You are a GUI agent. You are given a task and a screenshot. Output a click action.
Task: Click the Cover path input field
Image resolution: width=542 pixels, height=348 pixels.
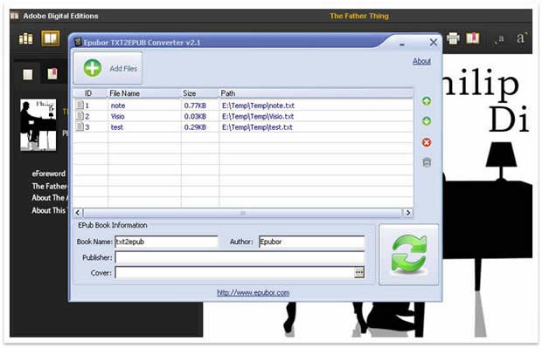[x=234, y=272]
